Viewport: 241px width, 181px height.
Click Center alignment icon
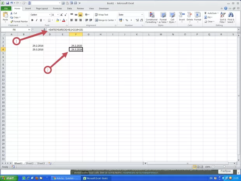76,20
